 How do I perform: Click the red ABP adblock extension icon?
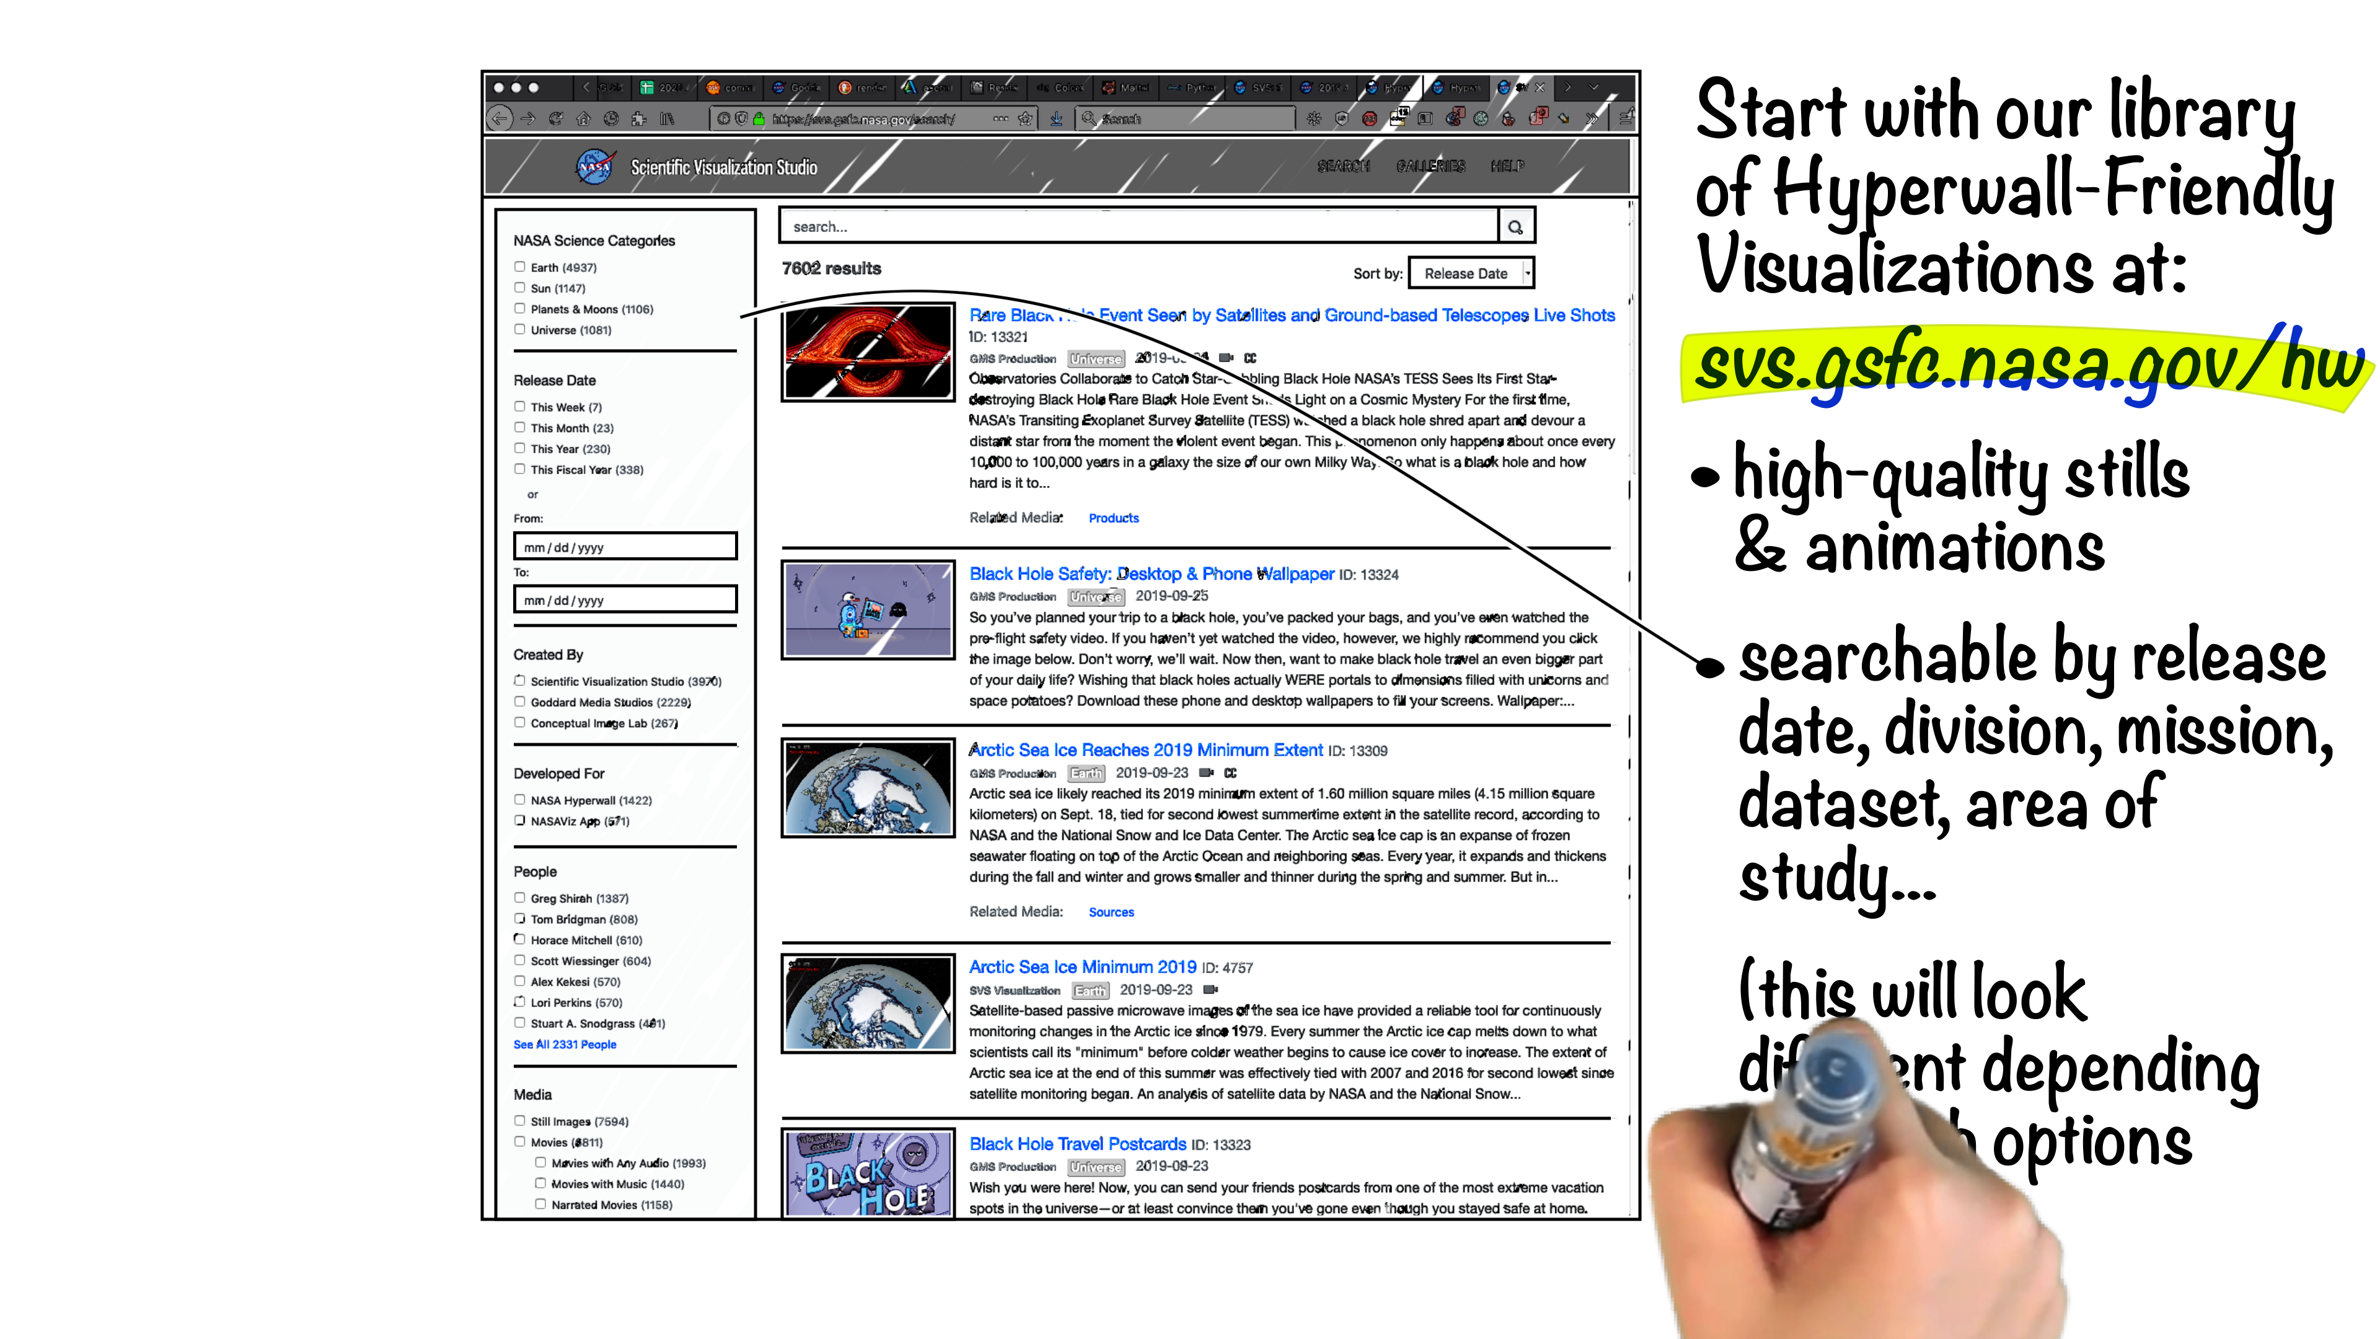(1369, 118)
